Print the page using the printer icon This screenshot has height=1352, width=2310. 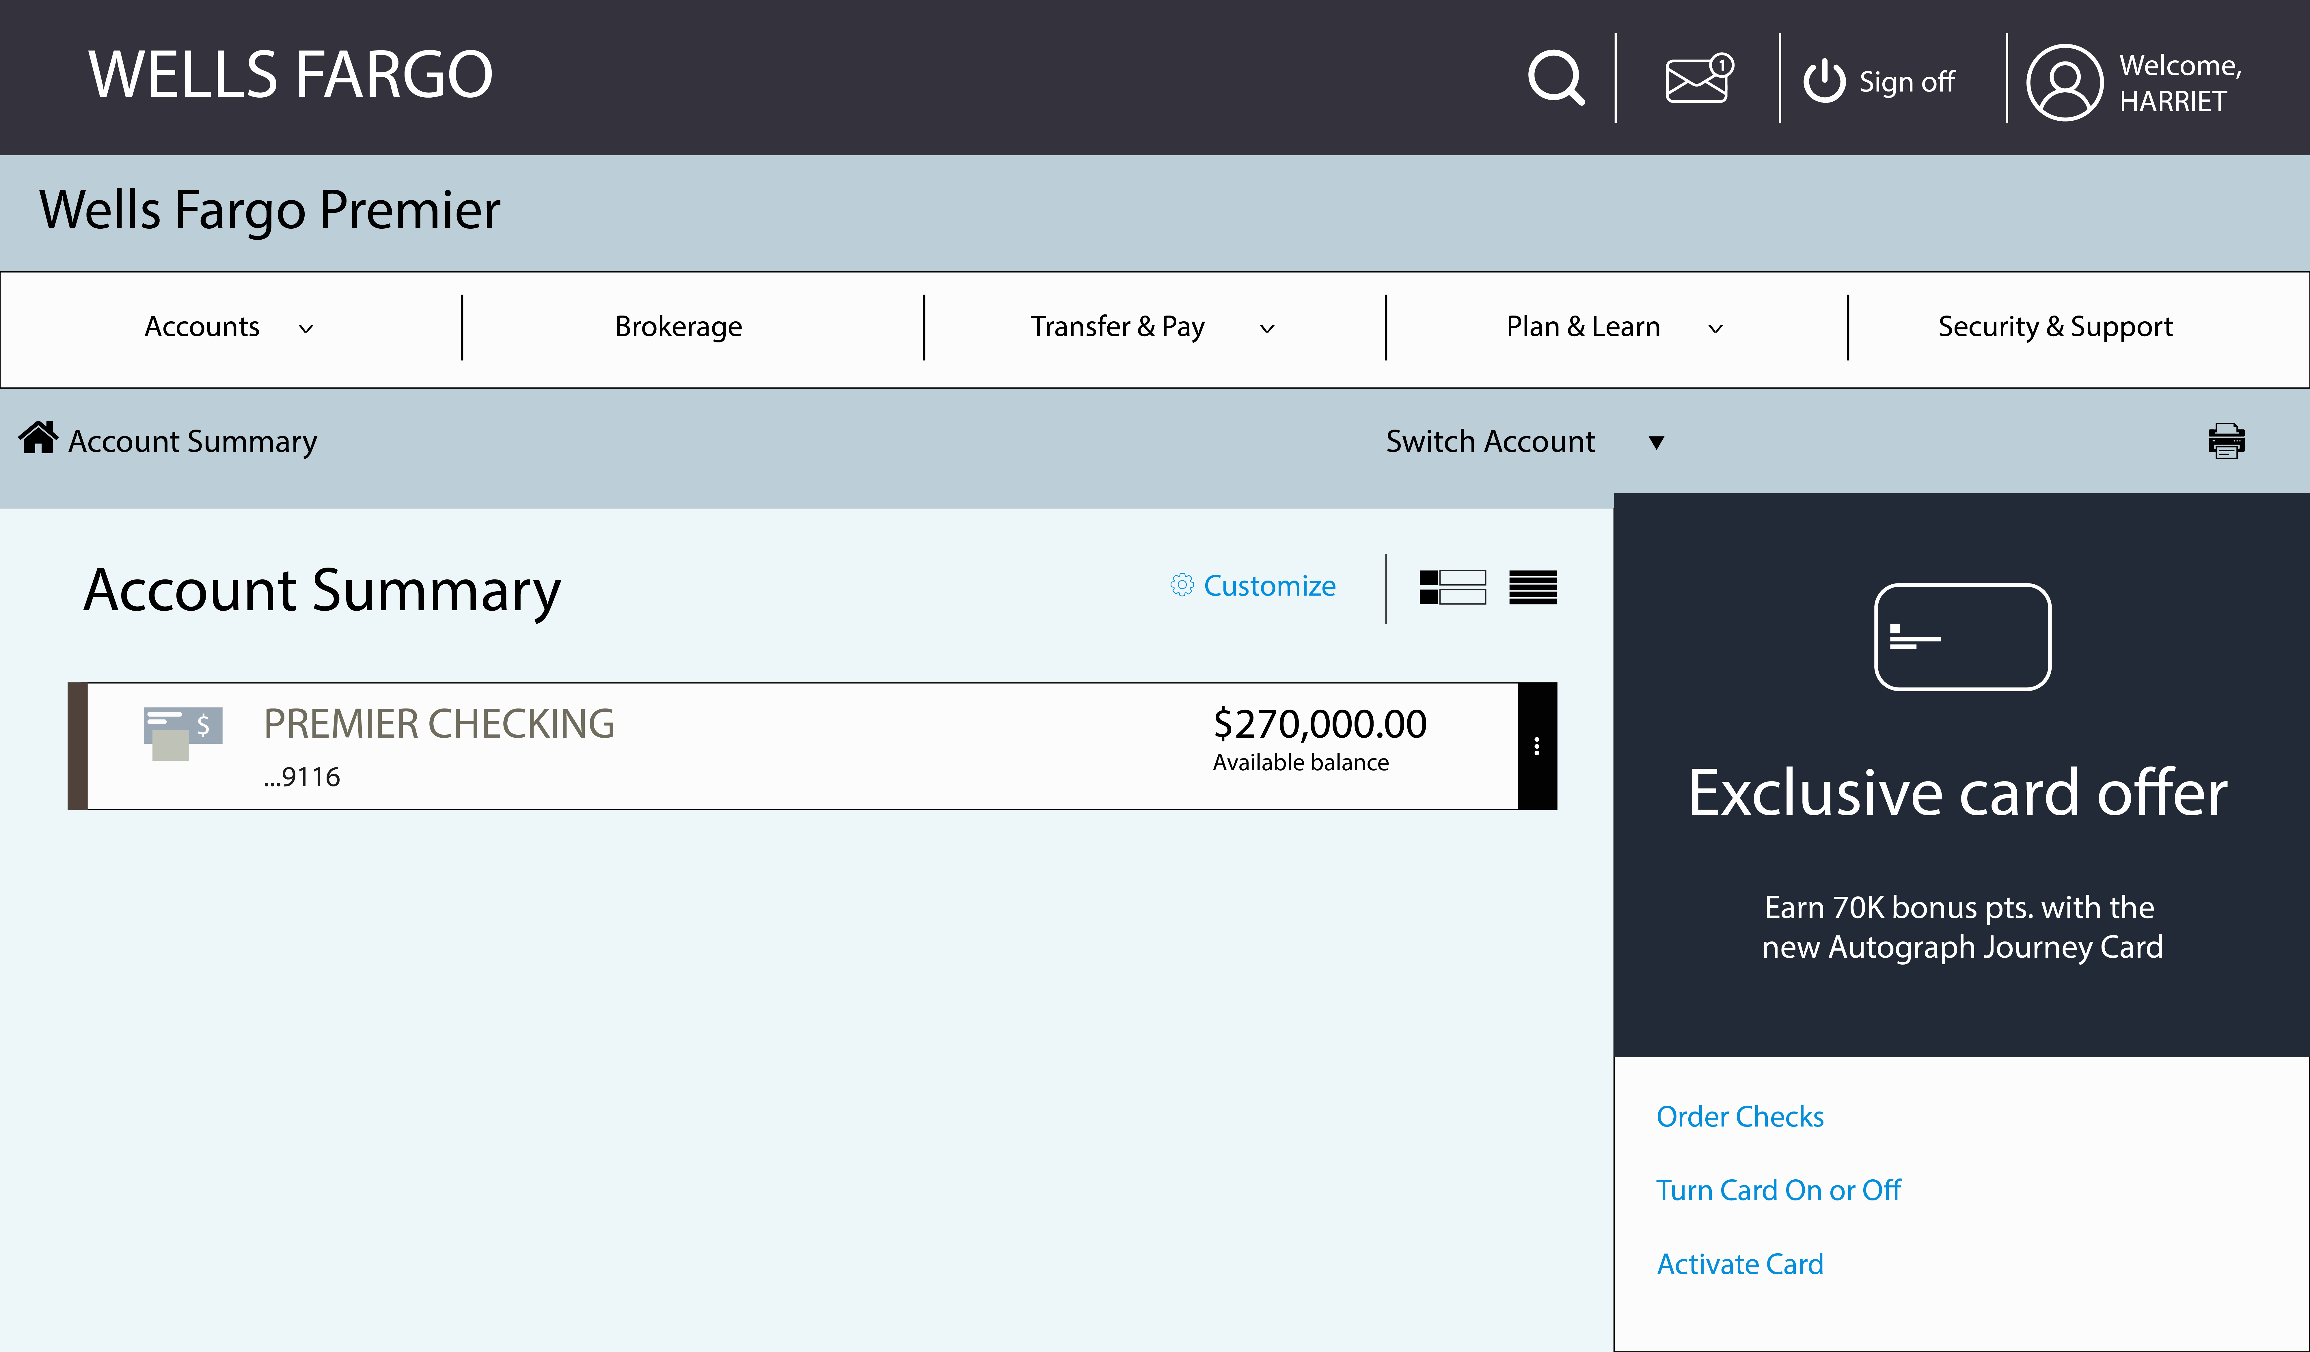coord(2227,441)
